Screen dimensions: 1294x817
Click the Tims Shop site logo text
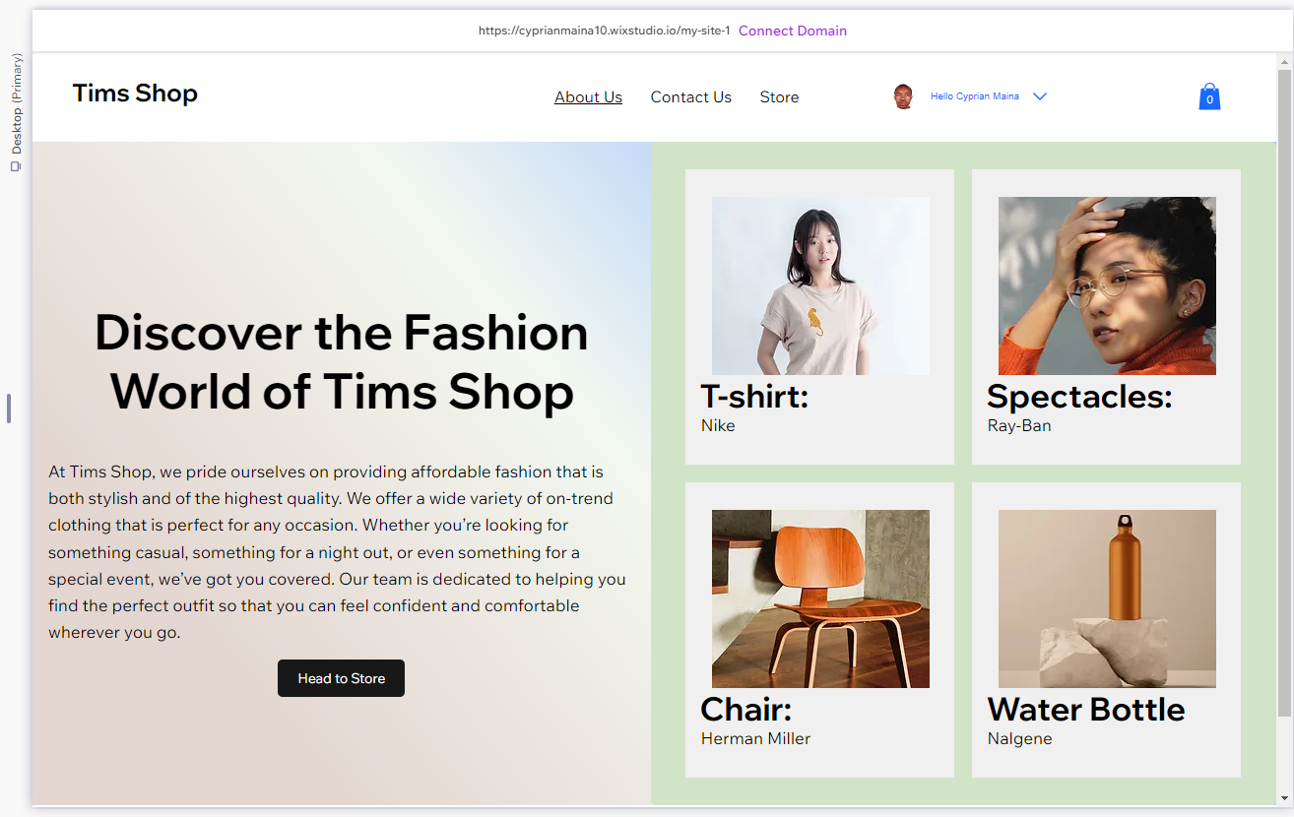pyautogui.click(x=135, y=94)
